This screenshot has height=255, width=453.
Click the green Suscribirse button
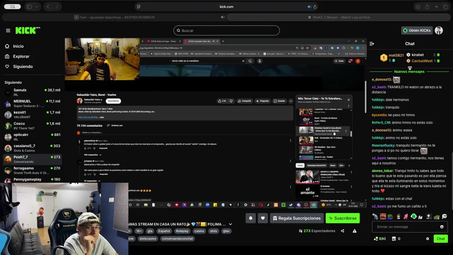click(x=343, y=218)
